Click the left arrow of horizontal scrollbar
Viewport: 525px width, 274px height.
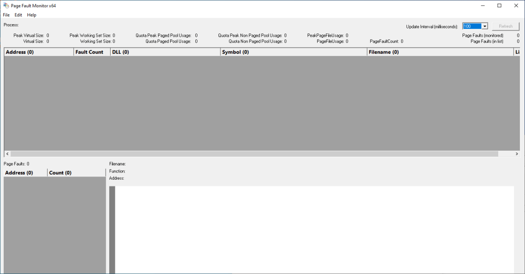click(7, 154)
